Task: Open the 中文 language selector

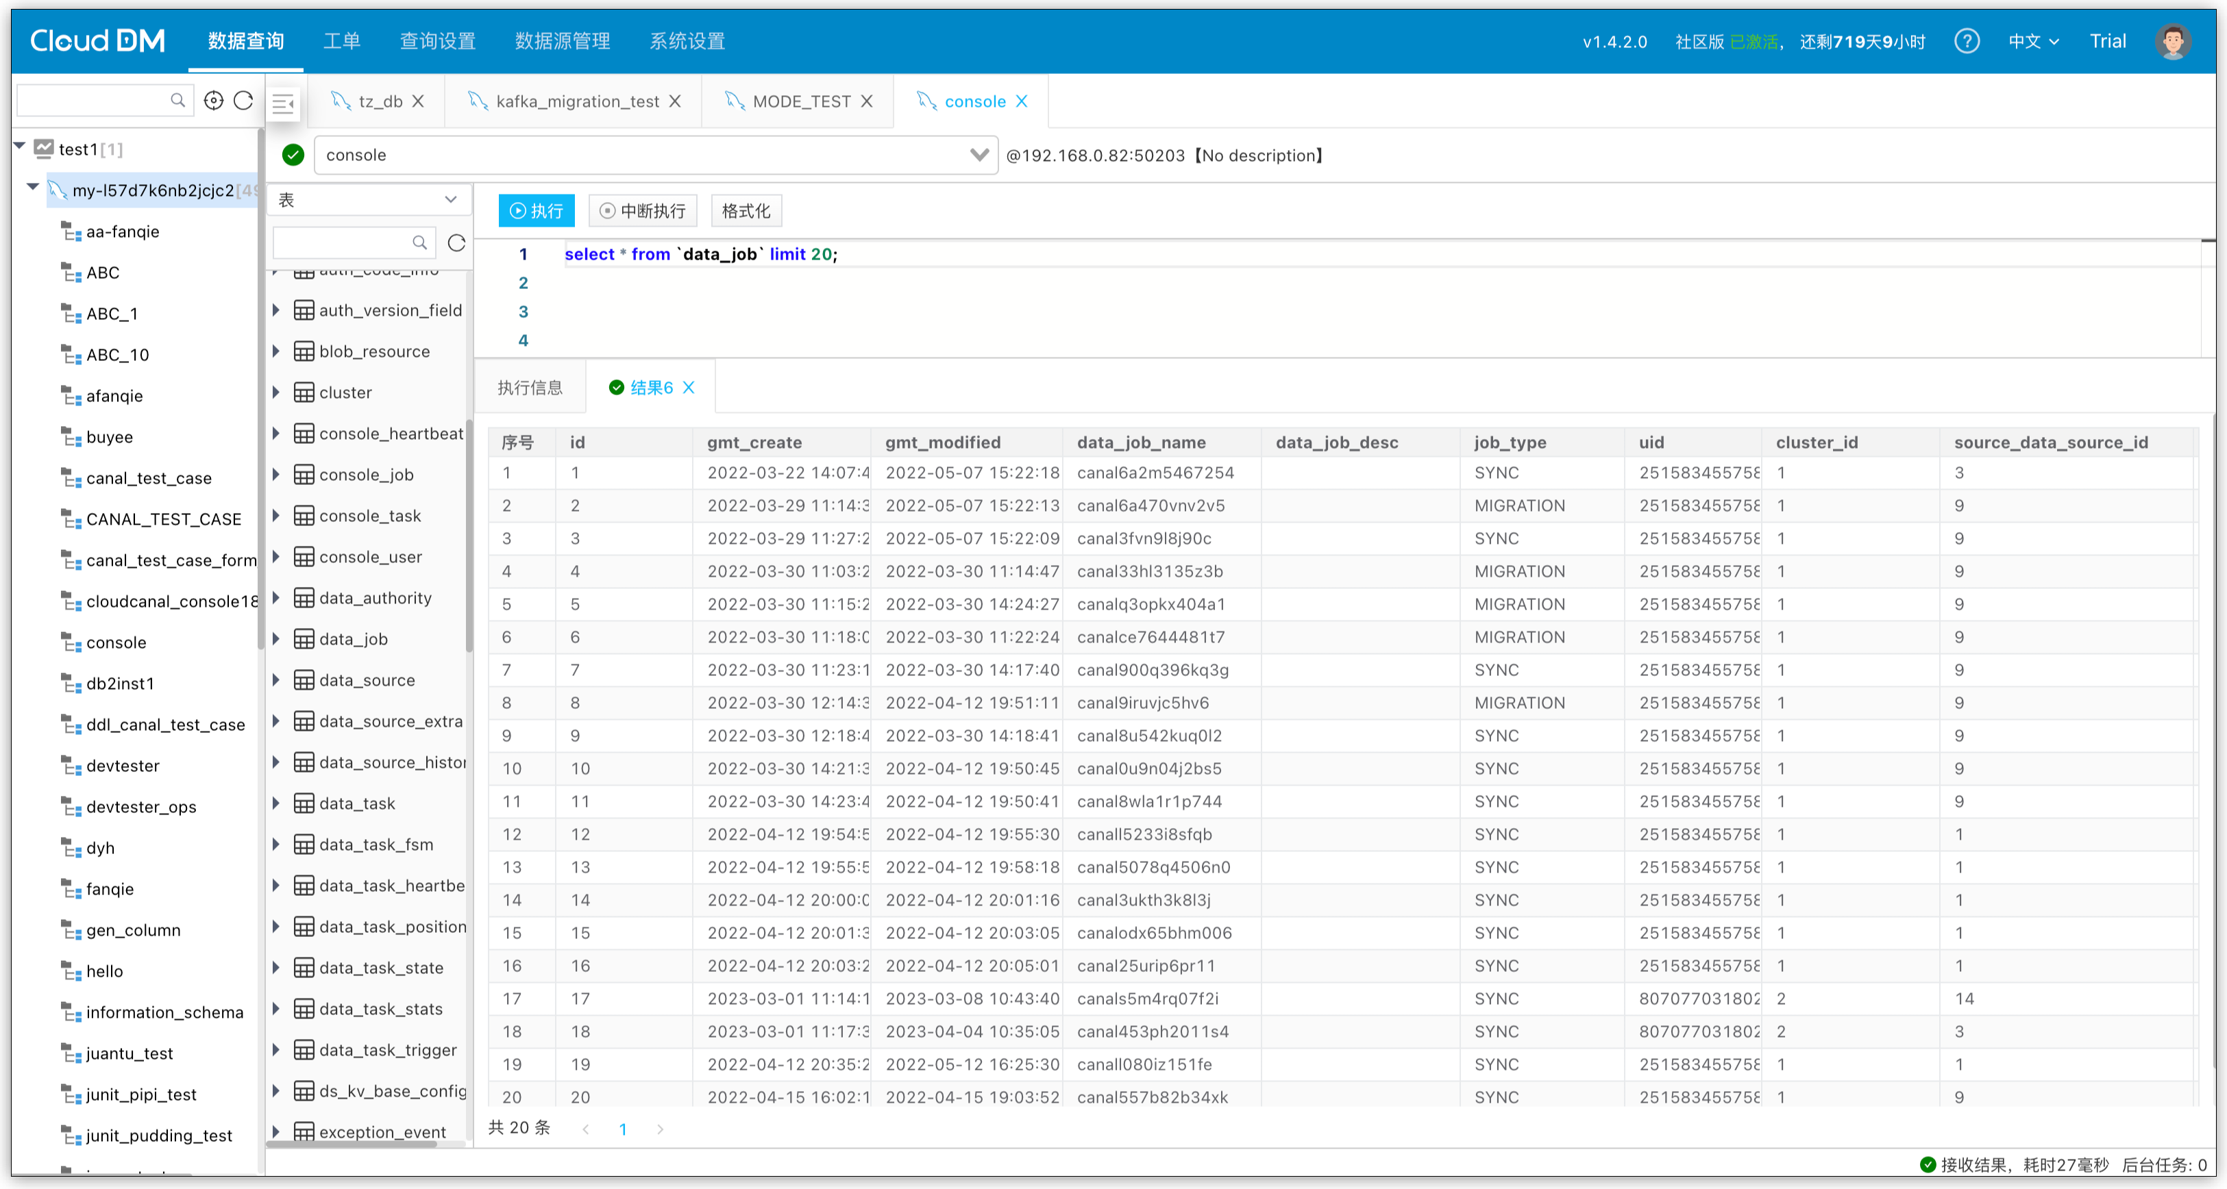Action: coord(2033,40)
